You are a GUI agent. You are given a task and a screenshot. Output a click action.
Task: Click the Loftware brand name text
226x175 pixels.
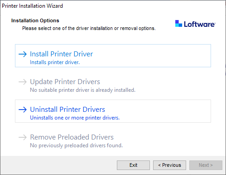(200, 24)
